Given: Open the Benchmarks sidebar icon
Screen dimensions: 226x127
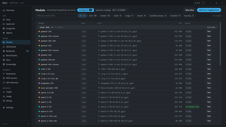Looking at the screenshot, I should pos(4,55).
